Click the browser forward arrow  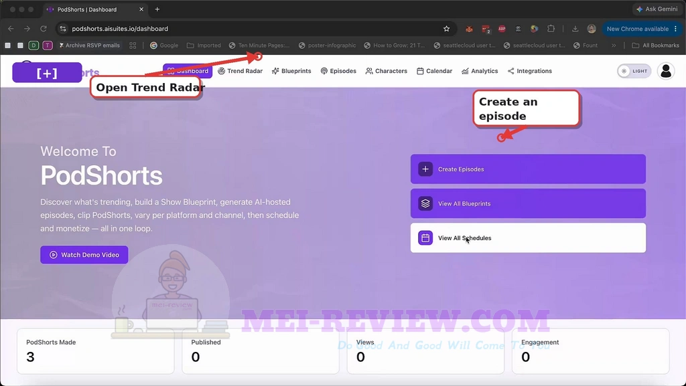click(27, 29)
